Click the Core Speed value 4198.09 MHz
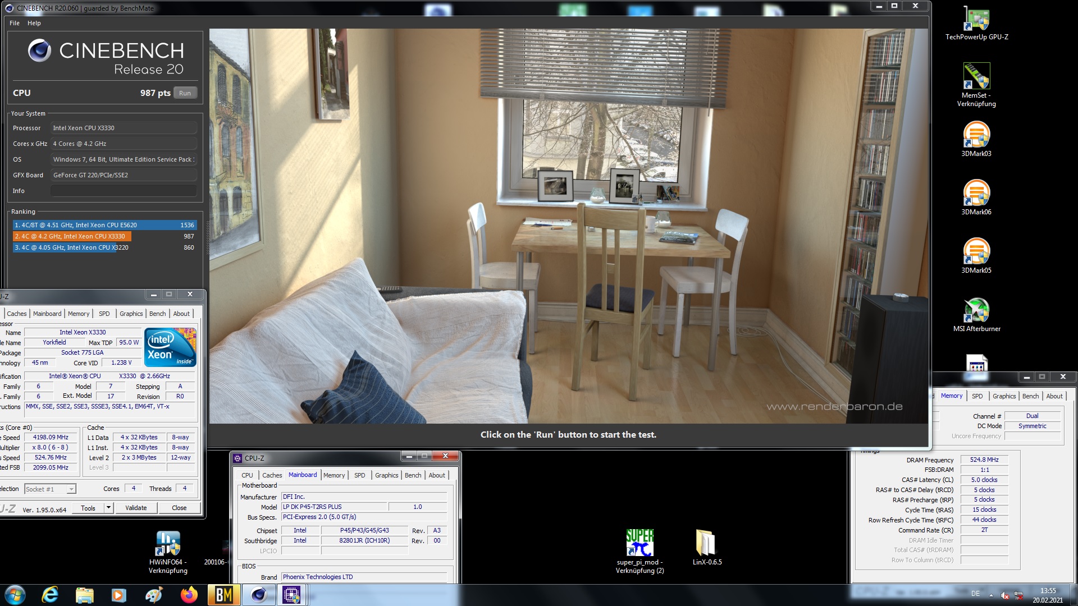Viewport: 1078px width, 606px height. click(x=51, y=437)
